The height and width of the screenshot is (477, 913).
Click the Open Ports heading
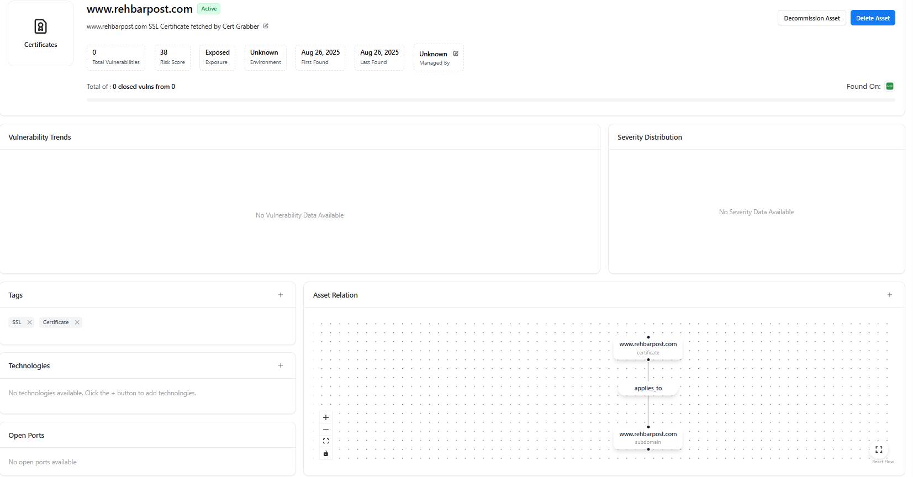[x=27, y=435]
